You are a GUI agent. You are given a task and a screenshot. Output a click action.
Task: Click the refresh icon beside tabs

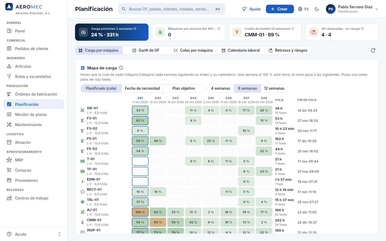click(373, 50)
